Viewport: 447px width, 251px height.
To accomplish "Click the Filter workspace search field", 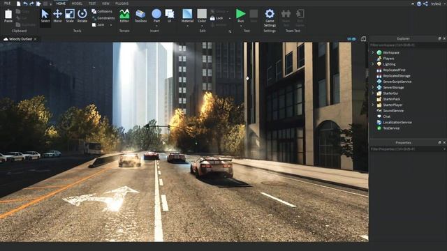I will [408, 45].
